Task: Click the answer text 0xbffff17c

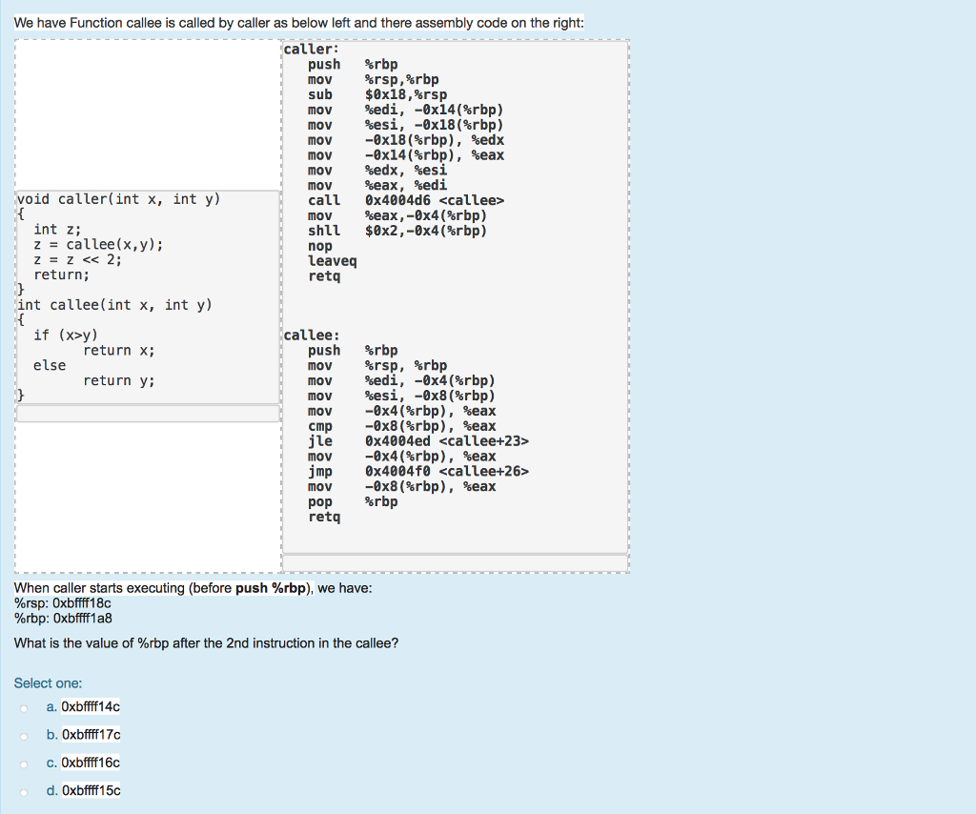Action: pos(91,734)
